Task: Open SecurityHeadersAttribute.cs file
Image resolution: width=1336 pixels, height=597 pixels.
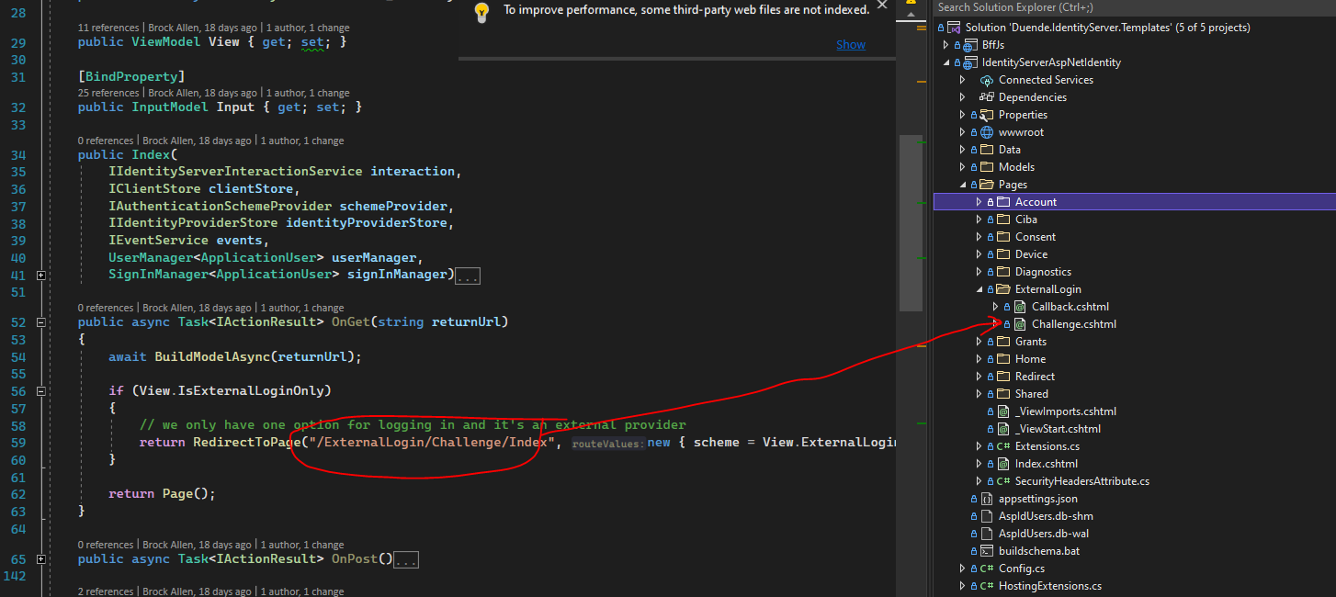Action: coord(1082,481)
